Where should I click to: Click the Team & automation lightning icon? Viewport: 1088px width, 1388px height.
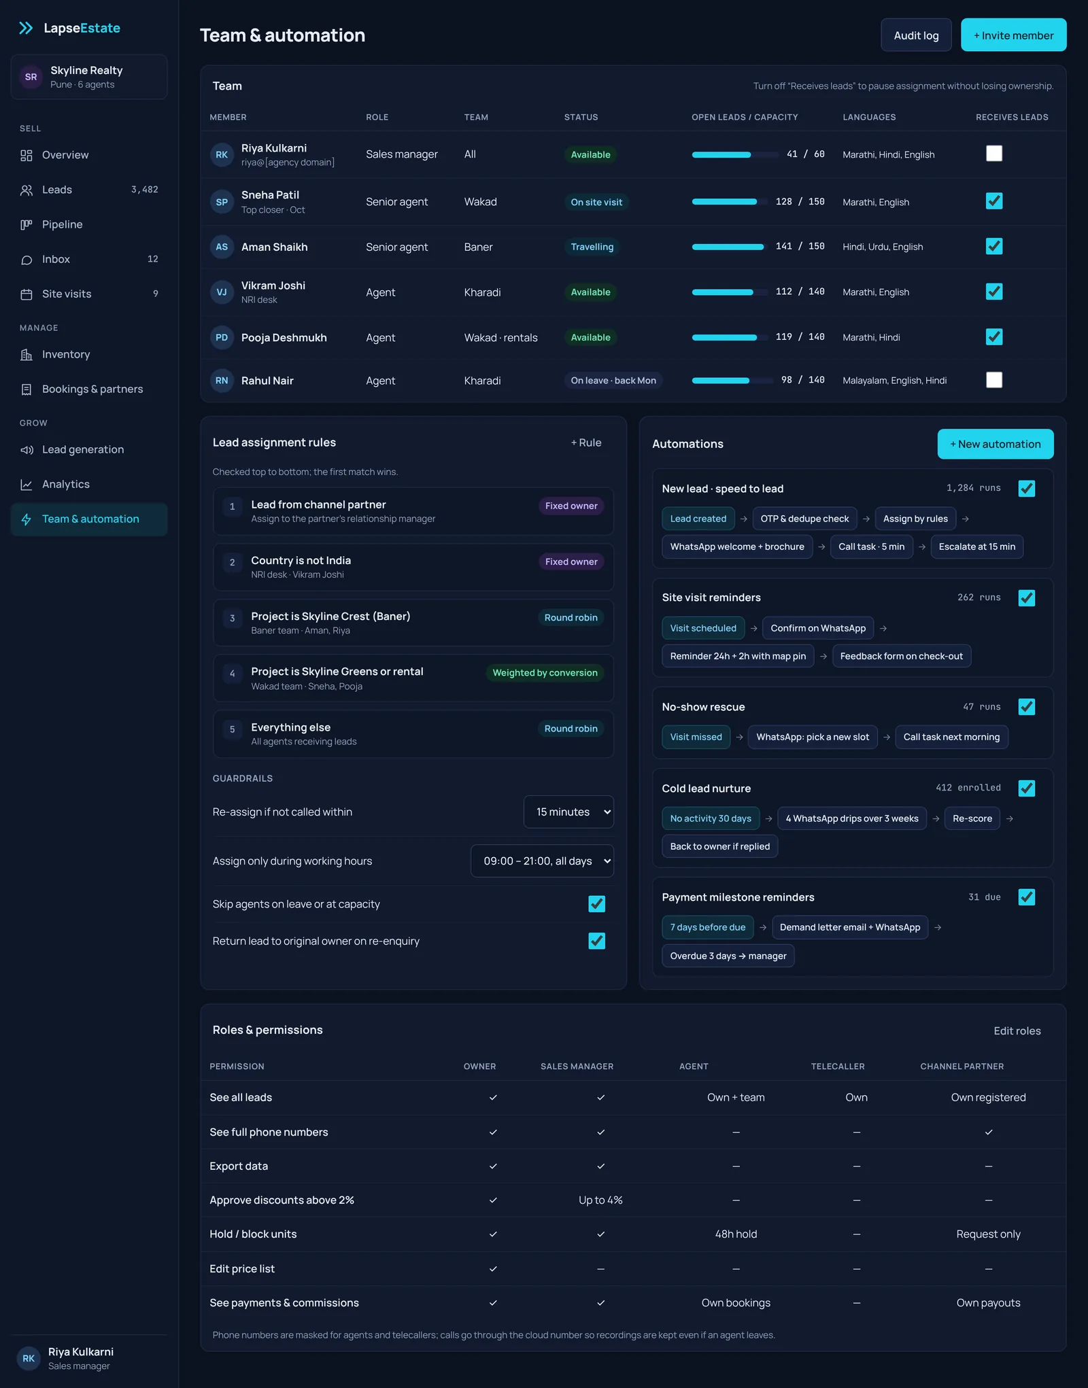(27, 519)
